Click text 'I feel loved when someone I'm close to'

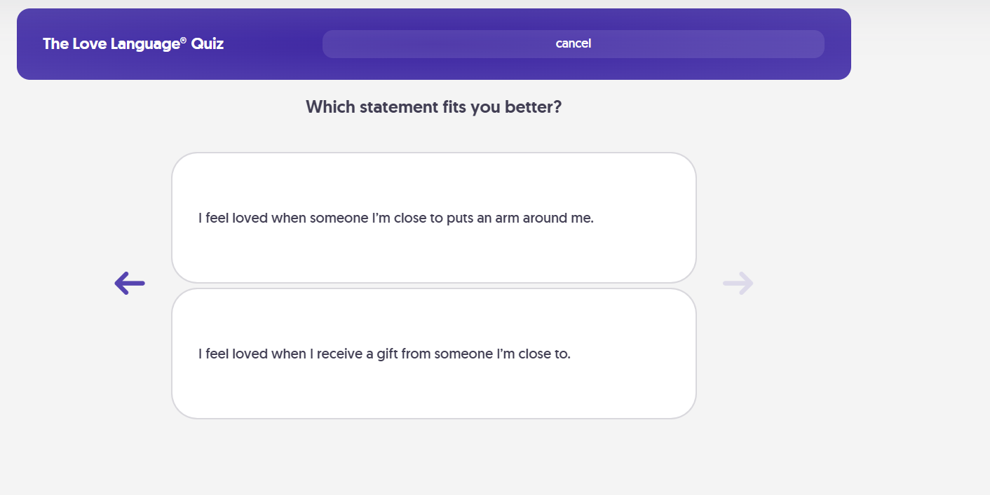320,218
